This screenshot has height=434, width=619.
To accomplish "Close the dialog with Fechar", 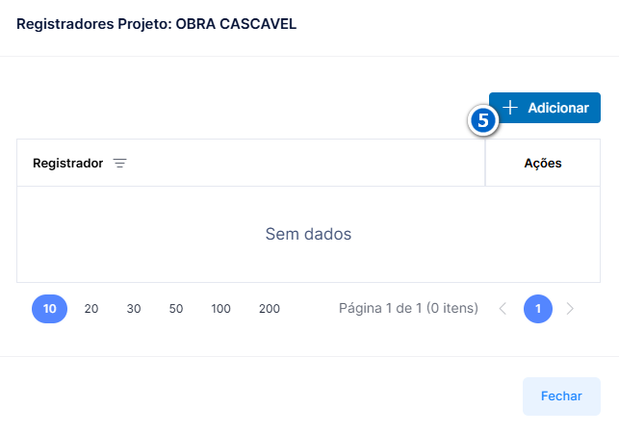I will [x=561, y=396].
